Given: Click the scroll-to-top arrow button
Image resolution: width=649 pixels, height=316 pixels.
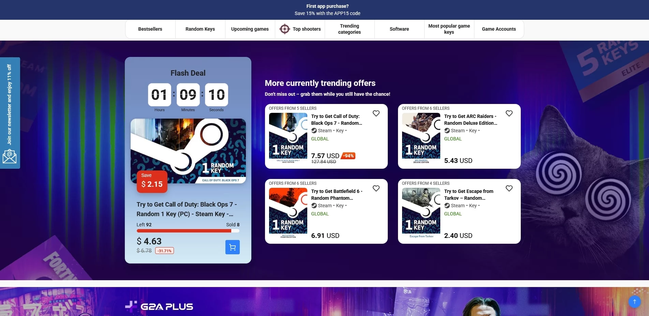Looking at the screenshot, I should (634, 302).
